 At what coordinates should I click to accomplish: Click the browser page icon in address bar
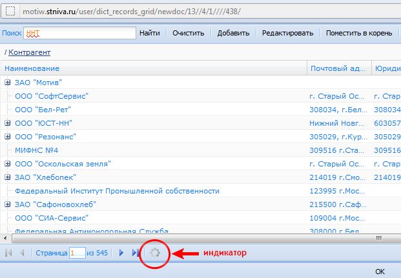coord(10,11)
